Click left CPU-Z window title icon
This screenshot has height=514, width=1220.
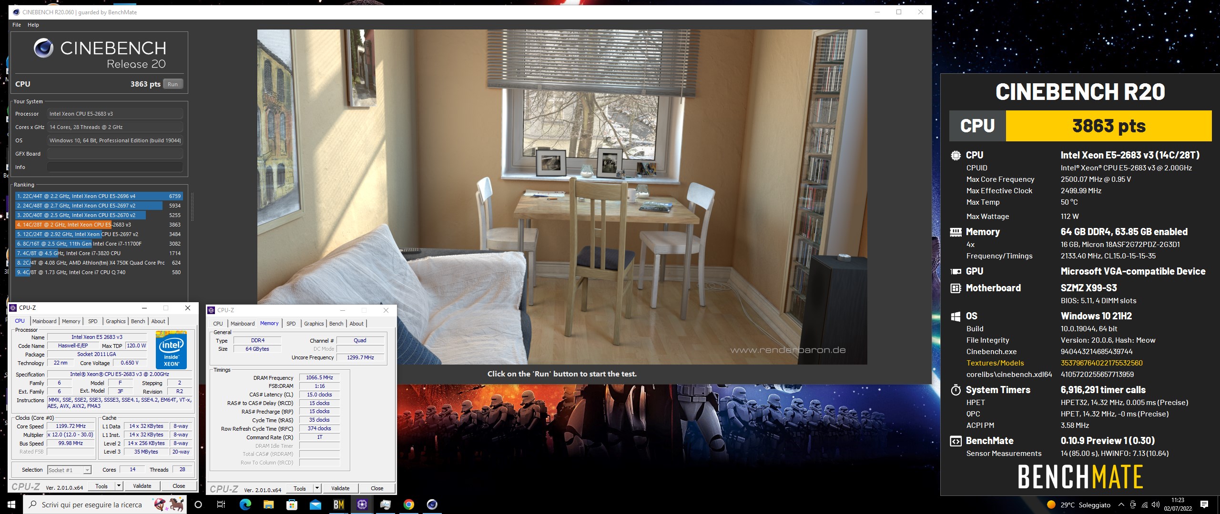click(x=13, y=308)
